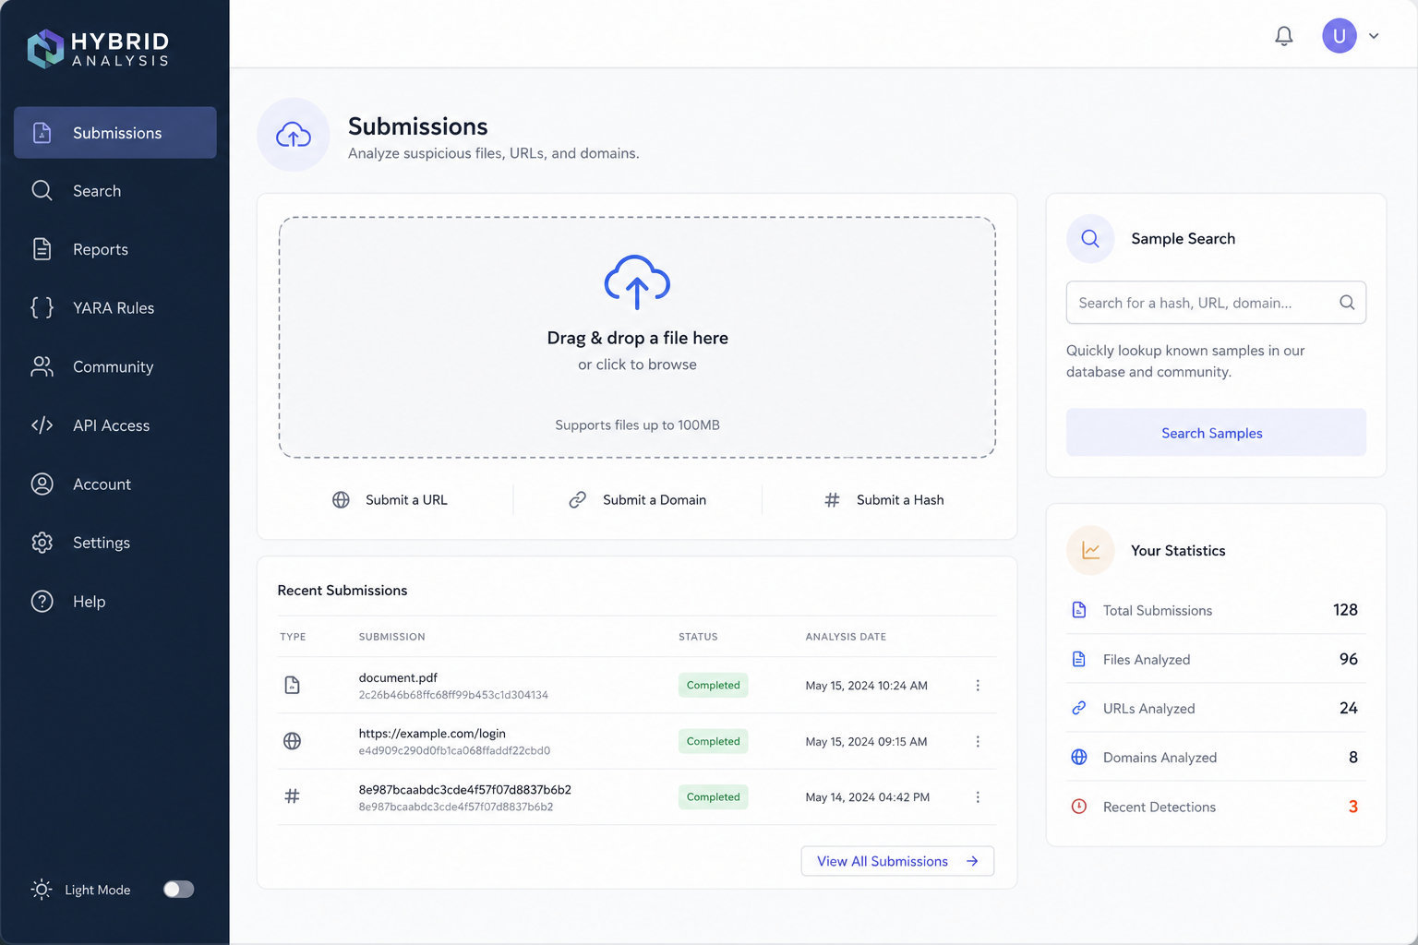Open more options for document.pdf row
The image size is (1418, 945).
pyautogui.click(x=978, y=686)
